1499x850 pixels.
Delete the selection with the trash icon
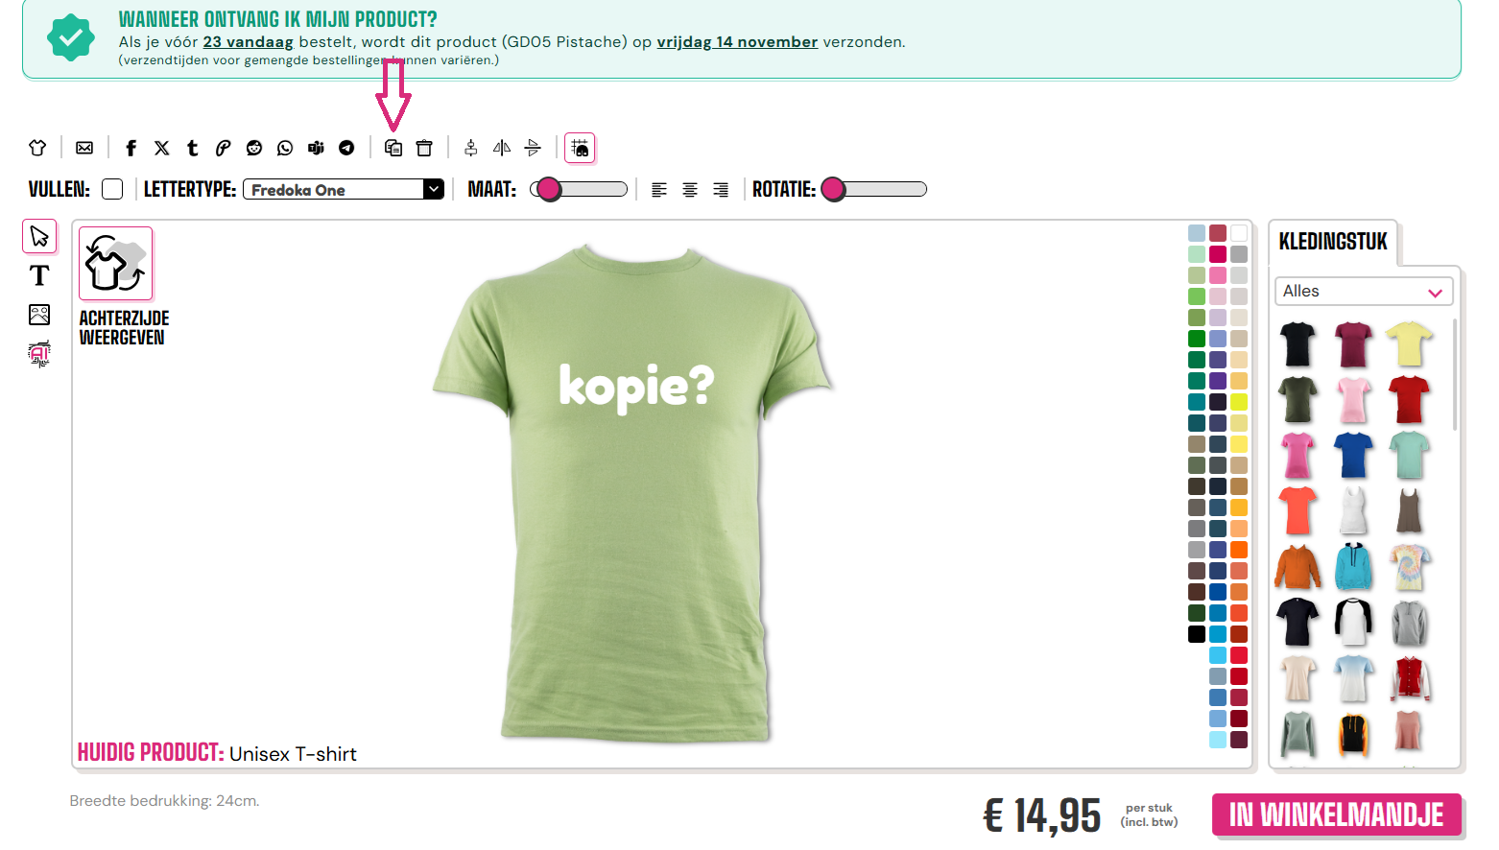[x=424, y=148]
